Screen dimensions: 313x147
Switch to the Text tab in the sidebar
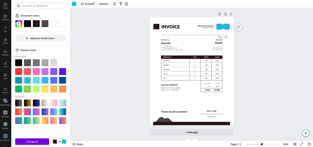pos(5,29)
